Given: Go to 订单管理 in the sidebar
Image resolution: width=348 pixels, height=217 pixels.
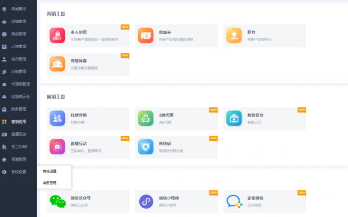Looking at the screenshot, I should click(x=19, y=46).
